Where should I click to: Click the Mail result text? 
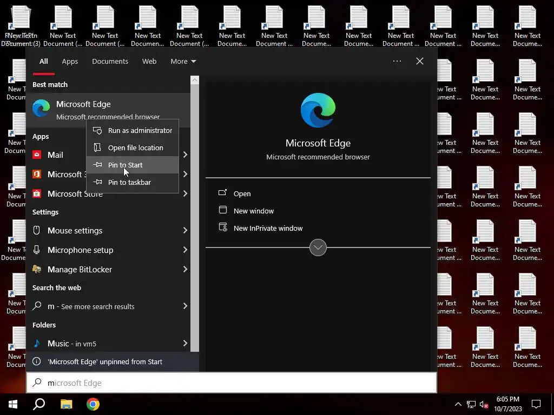click(55, 155)
